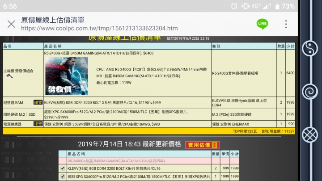This screenshot has width=322, height=181.
Task: Click 保銳 安耐美 銅霸 350W power supply entry
Action: click(102, 124)
